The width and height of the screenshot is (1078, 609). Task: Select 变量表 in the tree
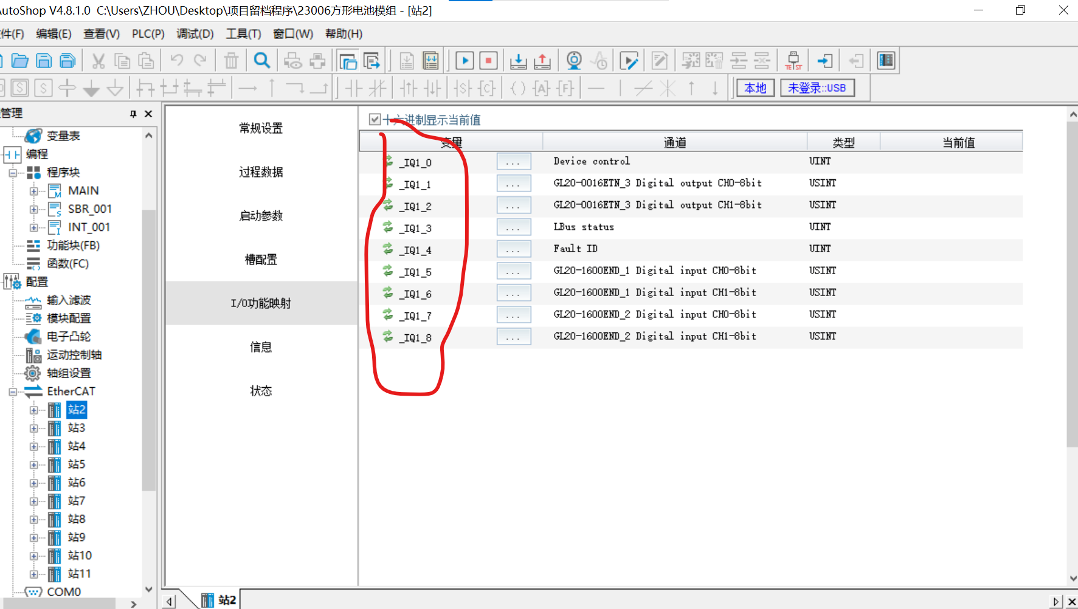point(63,136)
